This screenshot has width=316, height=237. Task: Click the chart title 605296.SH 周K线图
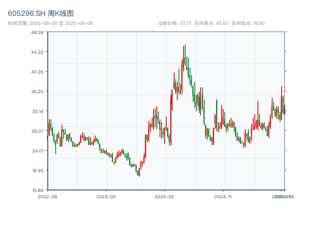41,13
